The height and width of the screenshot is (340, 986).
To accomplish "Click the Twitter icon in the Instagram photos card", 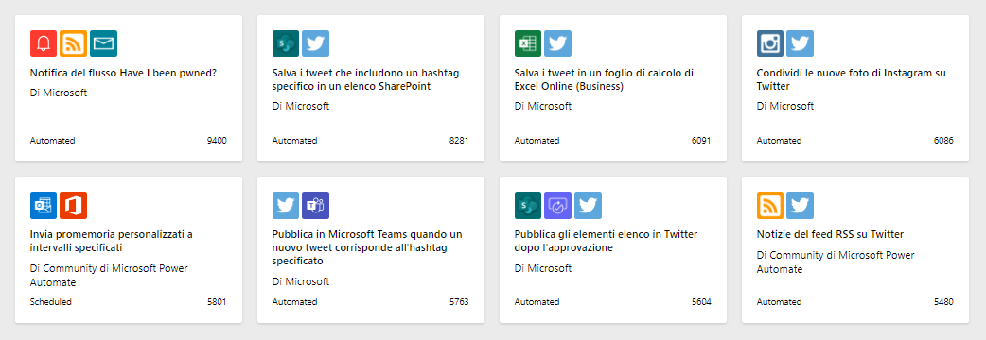I will pos(800,43).
